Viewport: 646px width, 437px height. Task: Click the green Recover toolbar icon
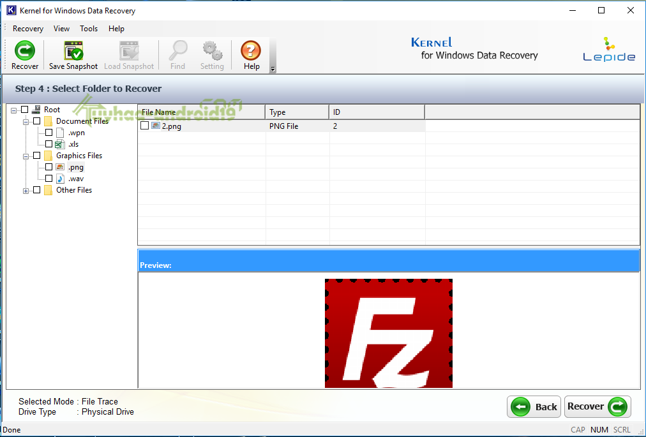click(25, 50)
